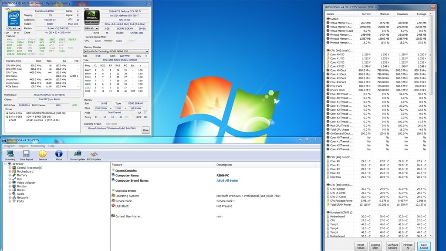This screenshot has height=251, width=446.
Task: Open the Monitoring menu
Action: tap(38, 146)
